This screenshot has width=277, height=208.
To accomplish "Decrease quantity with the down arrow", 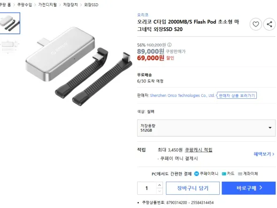I will point(160,191).
